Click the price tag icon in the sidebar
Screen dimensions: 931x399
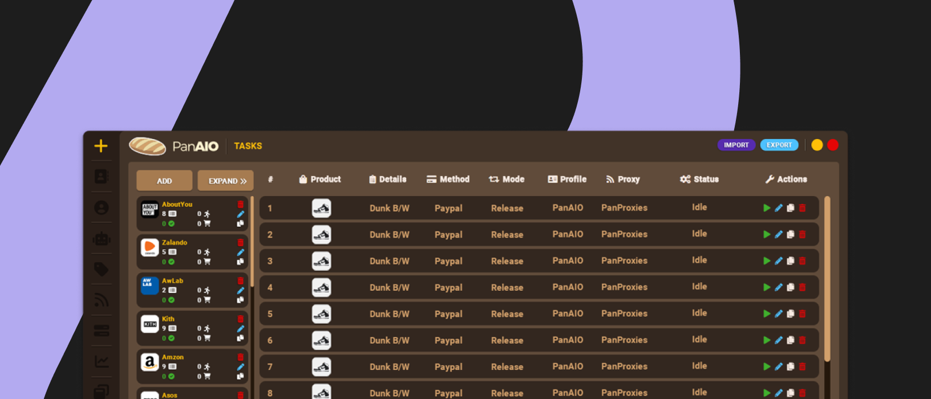[102, 269]
